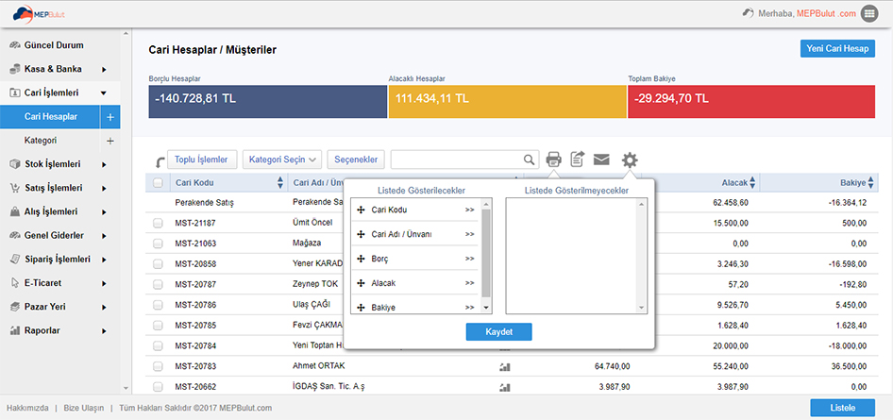This screenshot has height=420, width=893.
Task: Open the Kategori Seçin dropdown
Action: coord(282,160)
